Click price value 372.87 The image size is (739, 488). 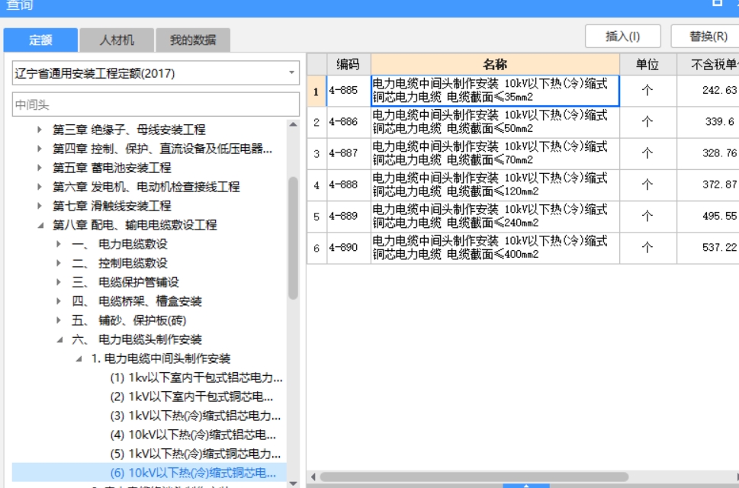click(x=719, y=185)
